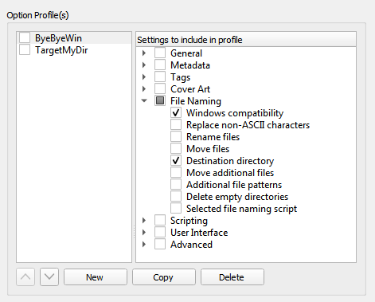Viewport: 375px width, 302px height.
Task: Select the Windows compatibility label
Action: (x=235, y=113)
